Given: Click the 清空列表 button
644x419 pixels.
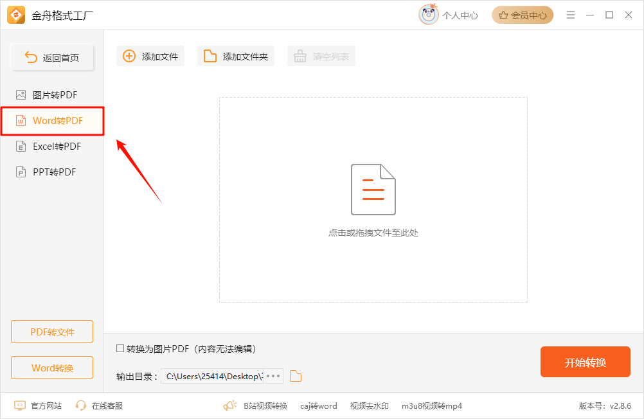Looking at the screenshot, I should [x=321, y=57].
